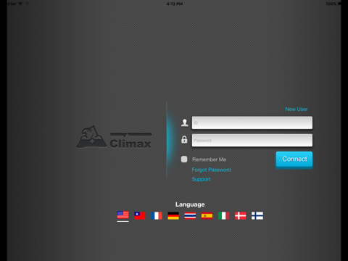Open the Support link

point(201,179)
